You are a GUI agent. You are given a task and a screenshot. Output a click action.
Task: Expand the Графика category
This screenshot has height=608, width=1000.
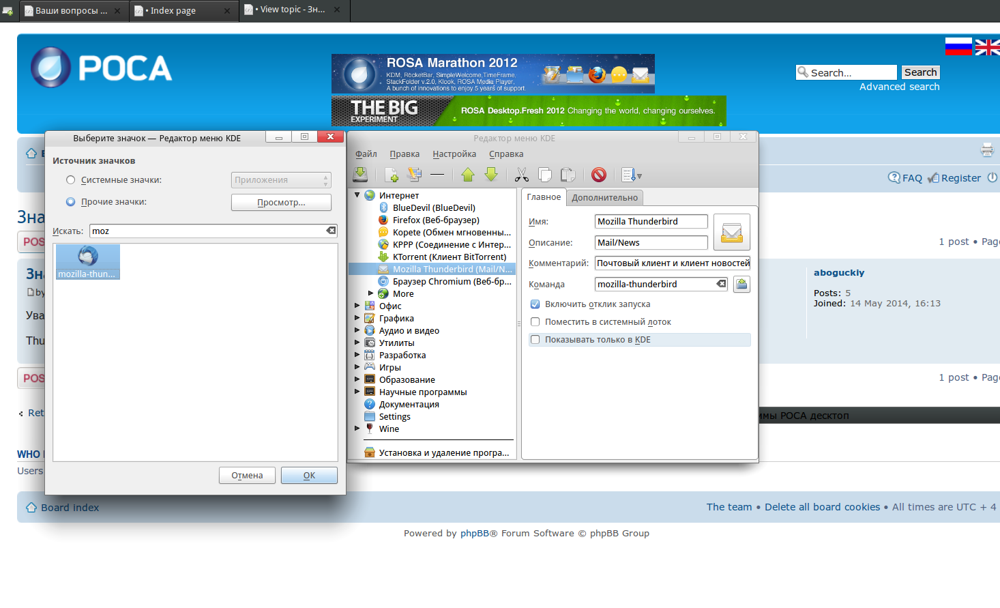click(357, 318)
